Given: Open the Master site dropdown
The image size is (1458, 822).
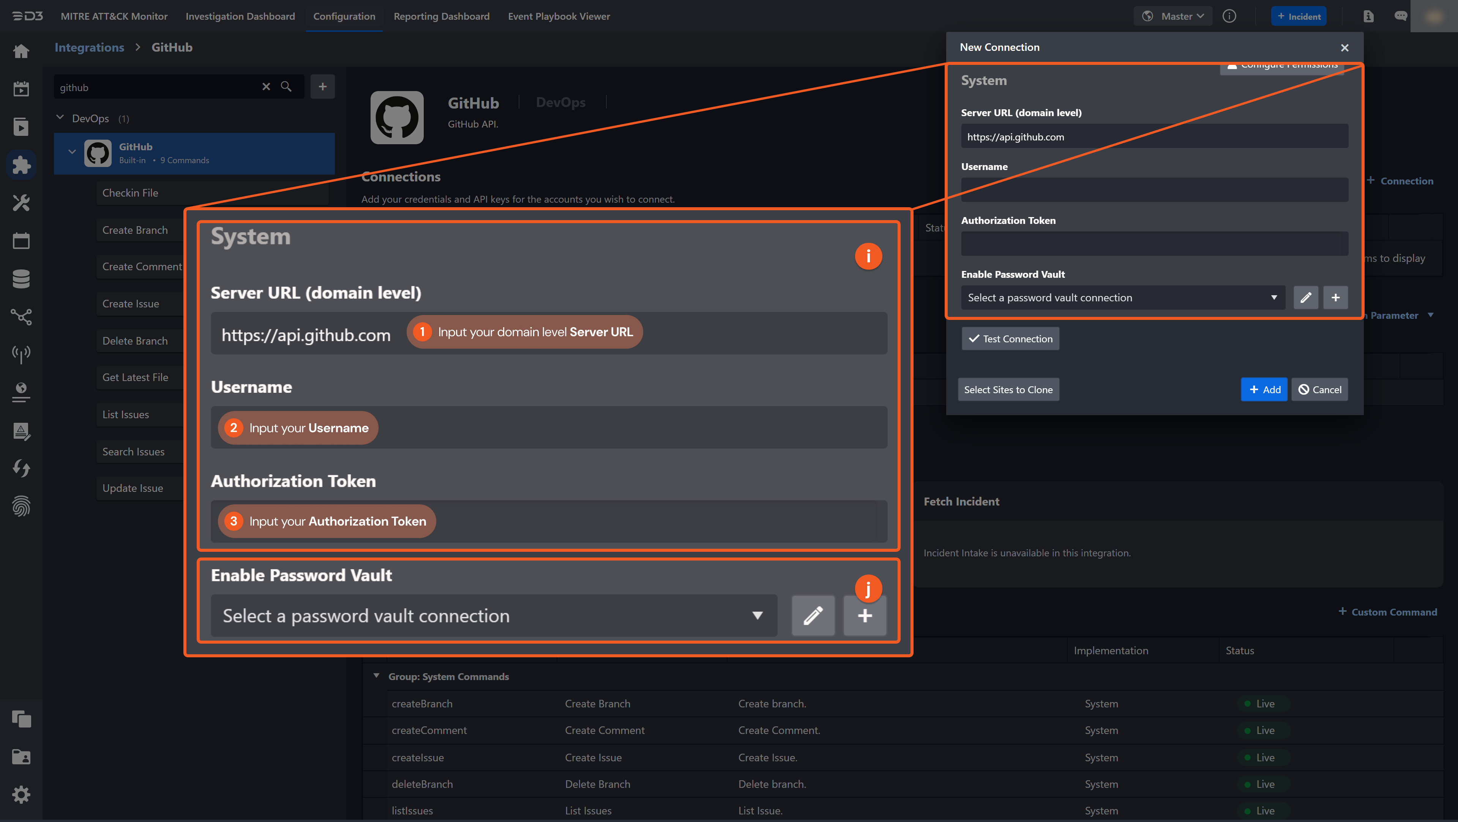Looking at the screenshot, I should pyautogui.click(x=1173, y=16).
